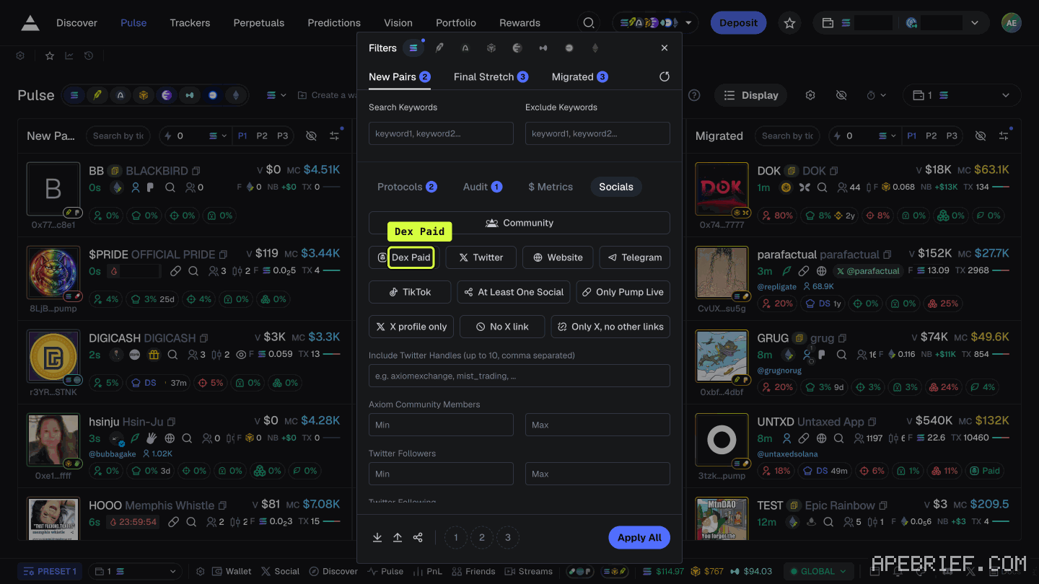Open the settings gear next to Display
The height and width of the screenshot is (584, 1039).
[x=810, y=95]
